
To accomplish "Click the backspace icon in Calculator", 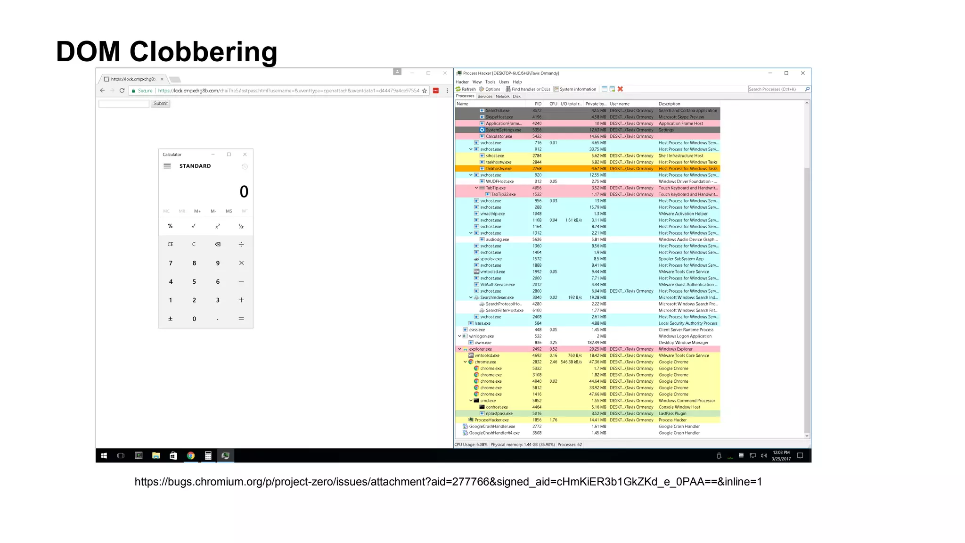I will tap(217, 244).
